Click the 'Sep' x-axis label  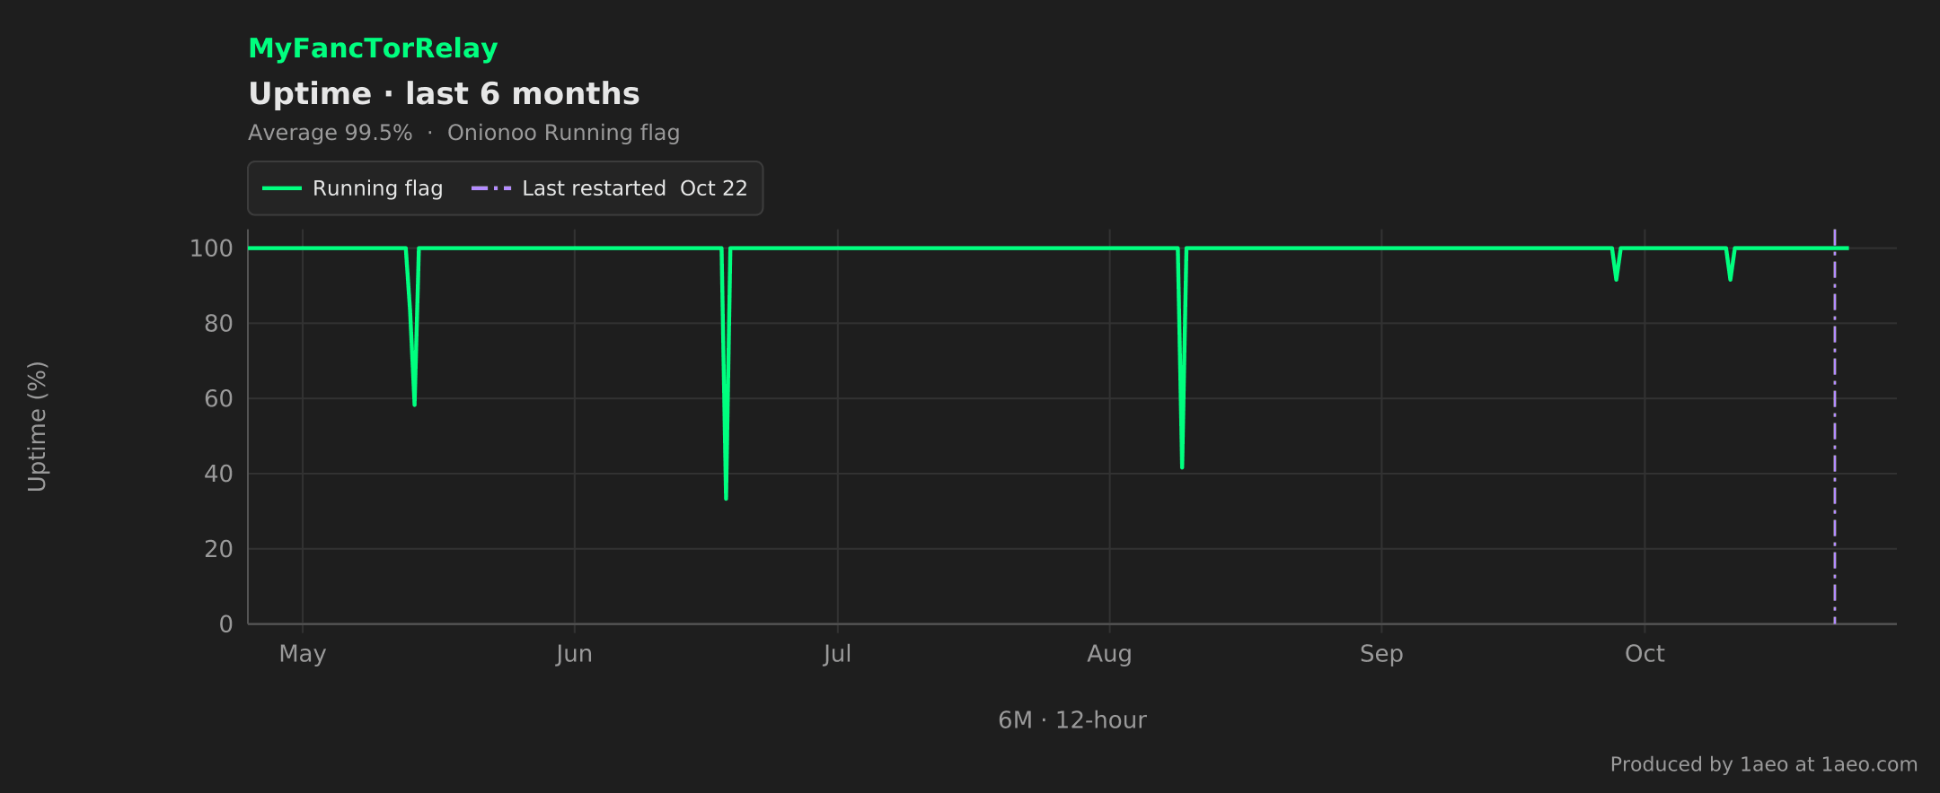point(1381,654)
